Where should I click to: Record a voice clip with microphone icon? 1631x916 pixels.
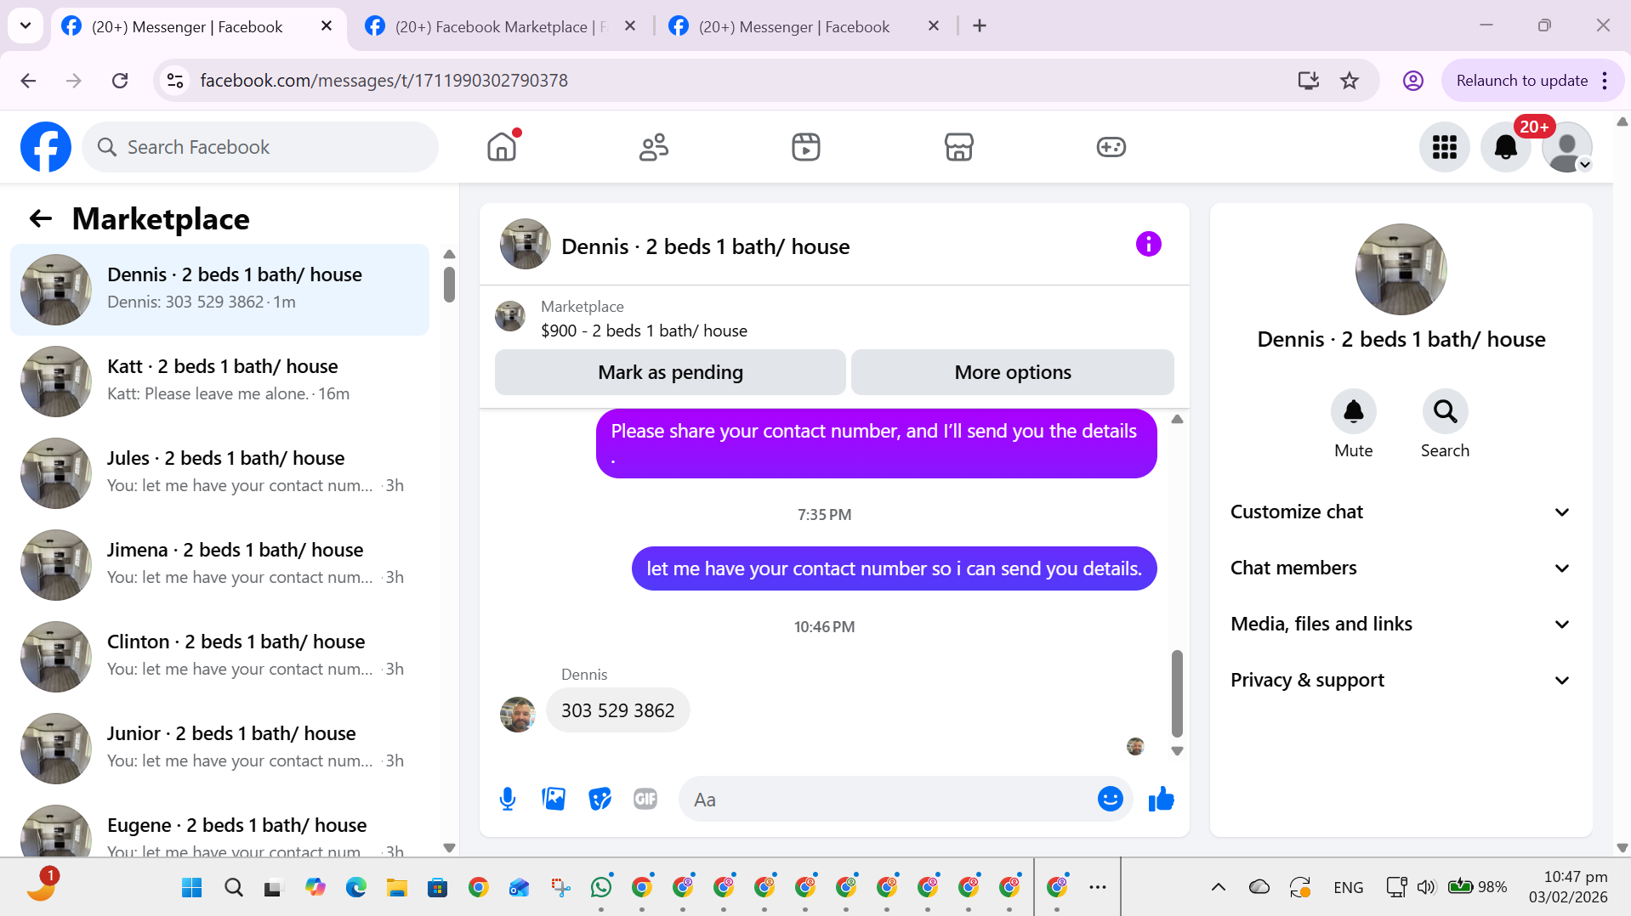click(x=508, y=800)
